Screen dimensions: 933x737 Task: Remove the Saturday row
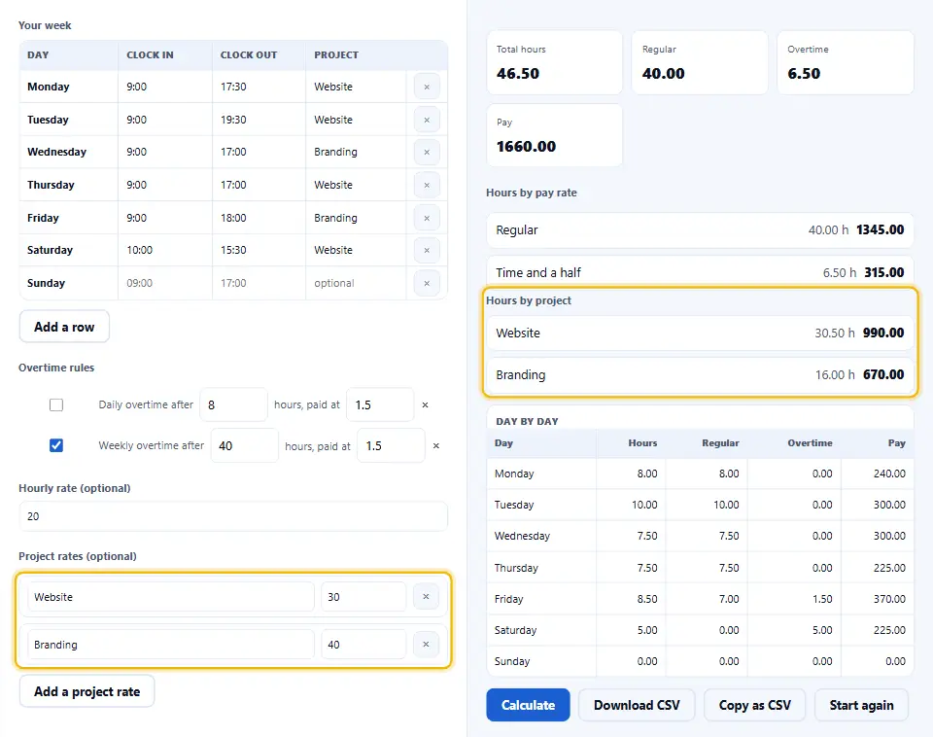(x=427, y=251)
